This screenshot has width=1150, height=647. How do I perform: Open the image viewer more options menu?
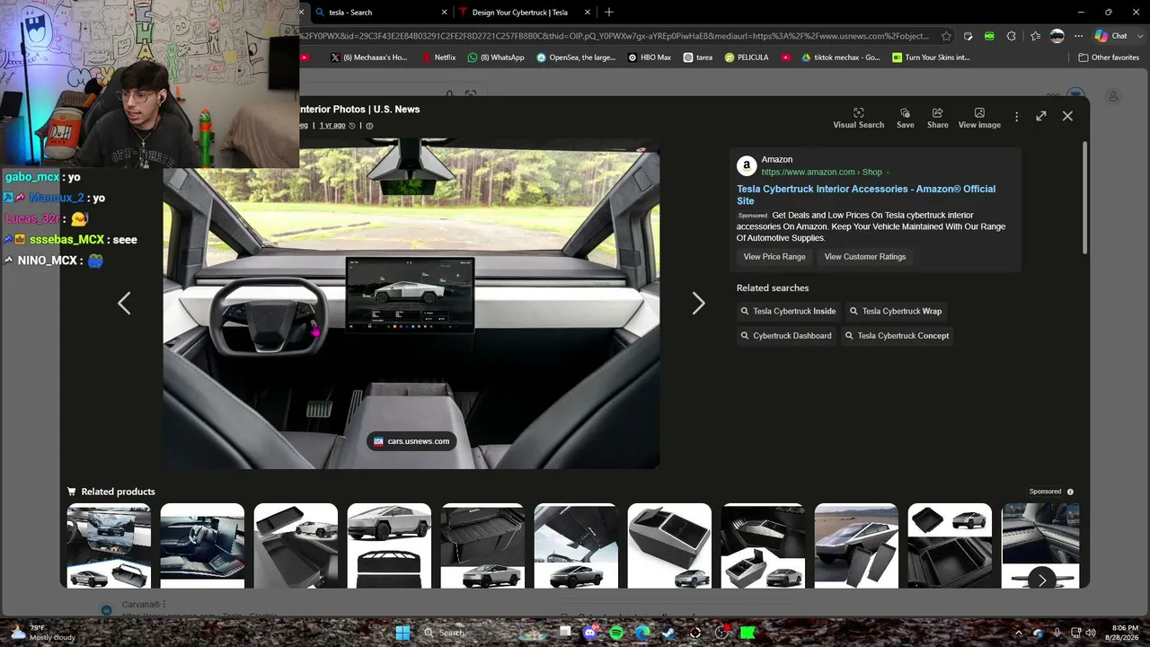1016,117
